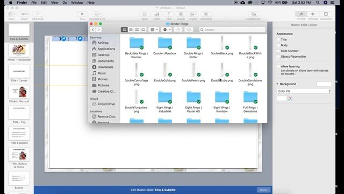The height and width of the screenshot is (194, 344).
Task: Open iCloud Drive in Finder sidebar
Action: pyautogui.click(x=106, y=104)
